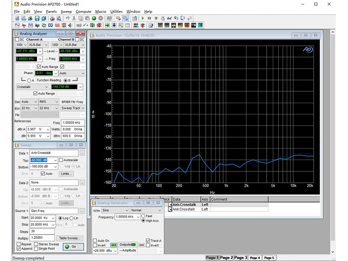Click the Pause sweep toolbar icon

click(x=149, y=18)
